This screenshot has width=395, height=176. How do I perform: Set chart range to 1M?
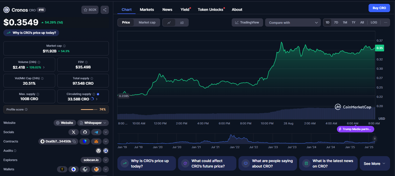345,22
